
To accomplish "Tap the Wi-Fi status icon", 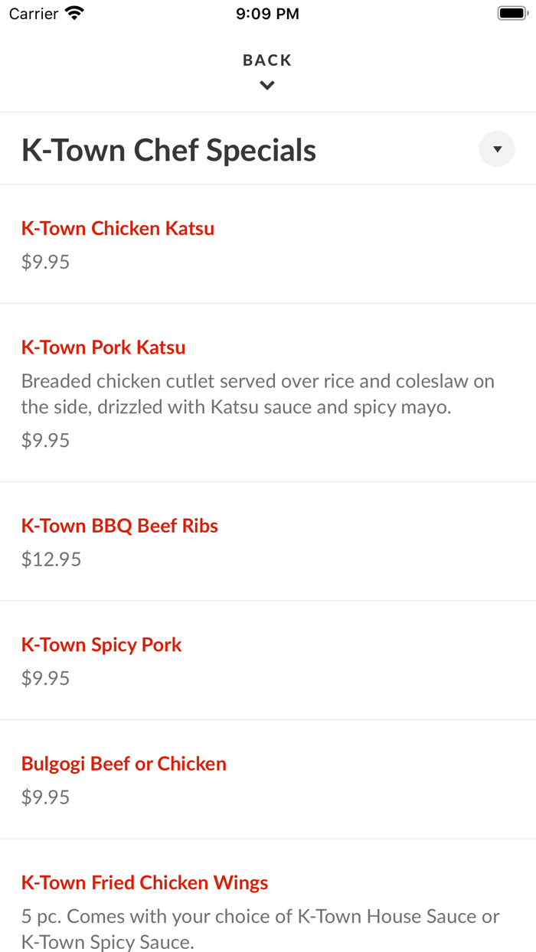I will [x=73, y=12].
